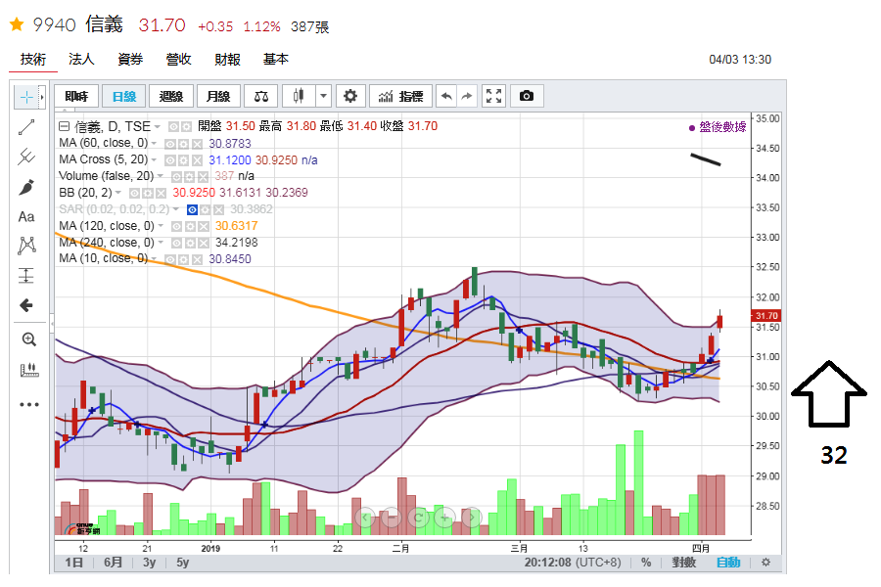The image size is (881, 587).
Task: Click the candlestick chart style icon
Action: coord(299,96)
